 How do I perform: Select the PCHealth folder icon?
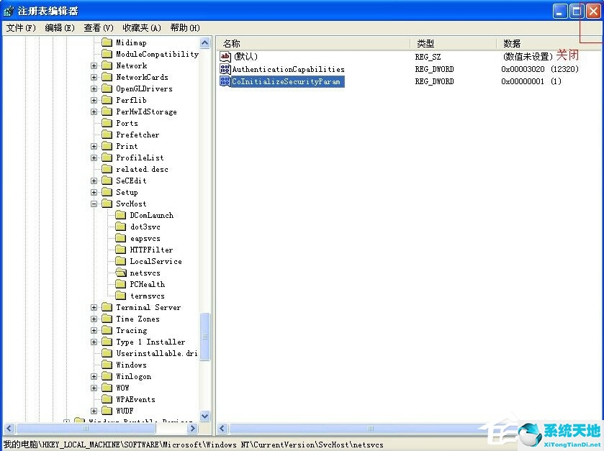120,284
